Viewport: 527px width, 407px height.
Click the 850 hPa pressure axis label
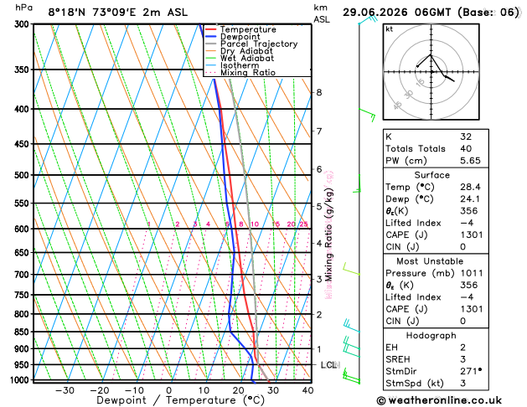(23, 332)
